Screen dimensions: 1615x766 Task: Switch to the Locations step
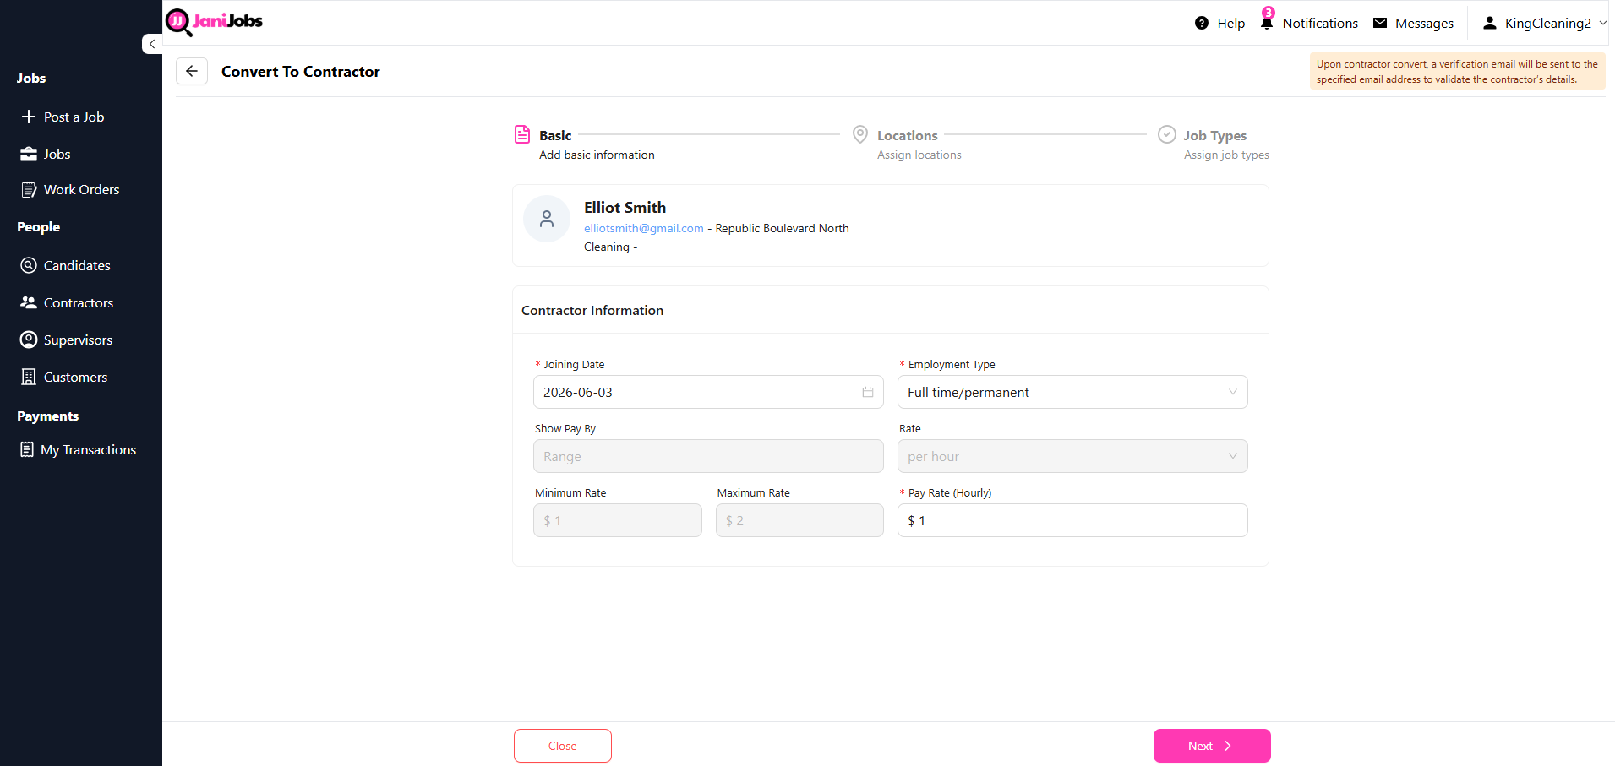pos(907,135)
